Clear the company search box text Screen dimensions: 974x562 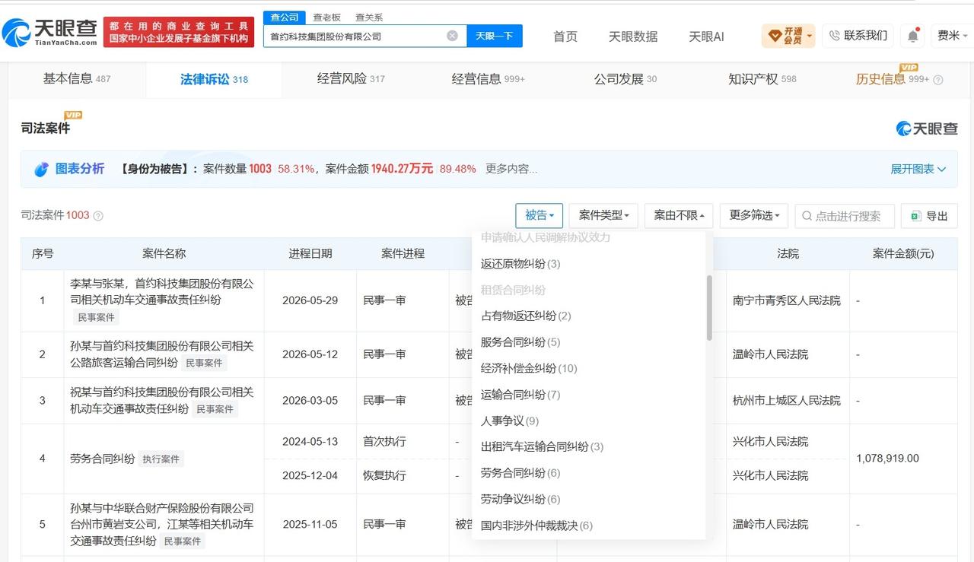tap(452, 36)
